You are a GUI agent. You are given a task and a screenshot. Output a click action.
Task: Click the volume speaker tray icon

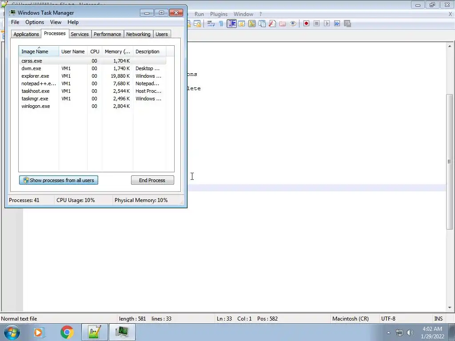coord(410,333)
